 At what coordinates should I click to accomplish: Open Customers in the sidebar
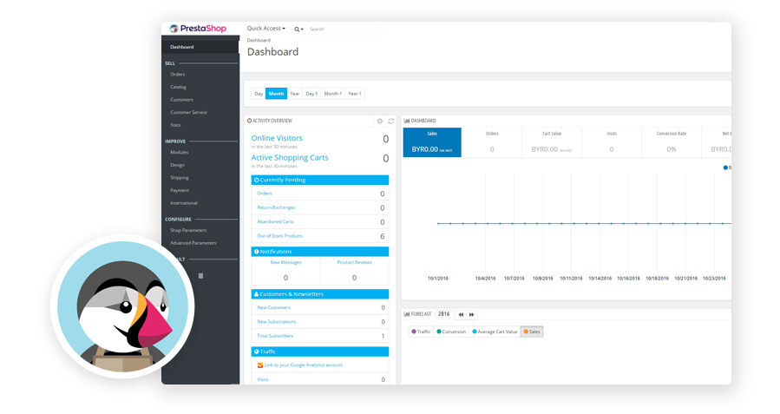[181, 100]
